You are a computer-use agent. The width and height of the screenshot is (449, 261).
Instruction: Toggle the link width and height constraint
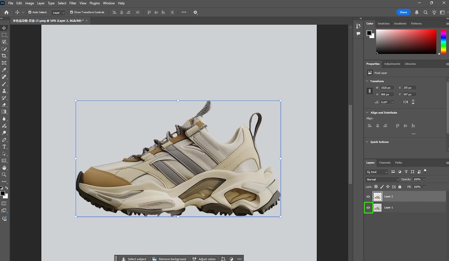pos(370,91)
